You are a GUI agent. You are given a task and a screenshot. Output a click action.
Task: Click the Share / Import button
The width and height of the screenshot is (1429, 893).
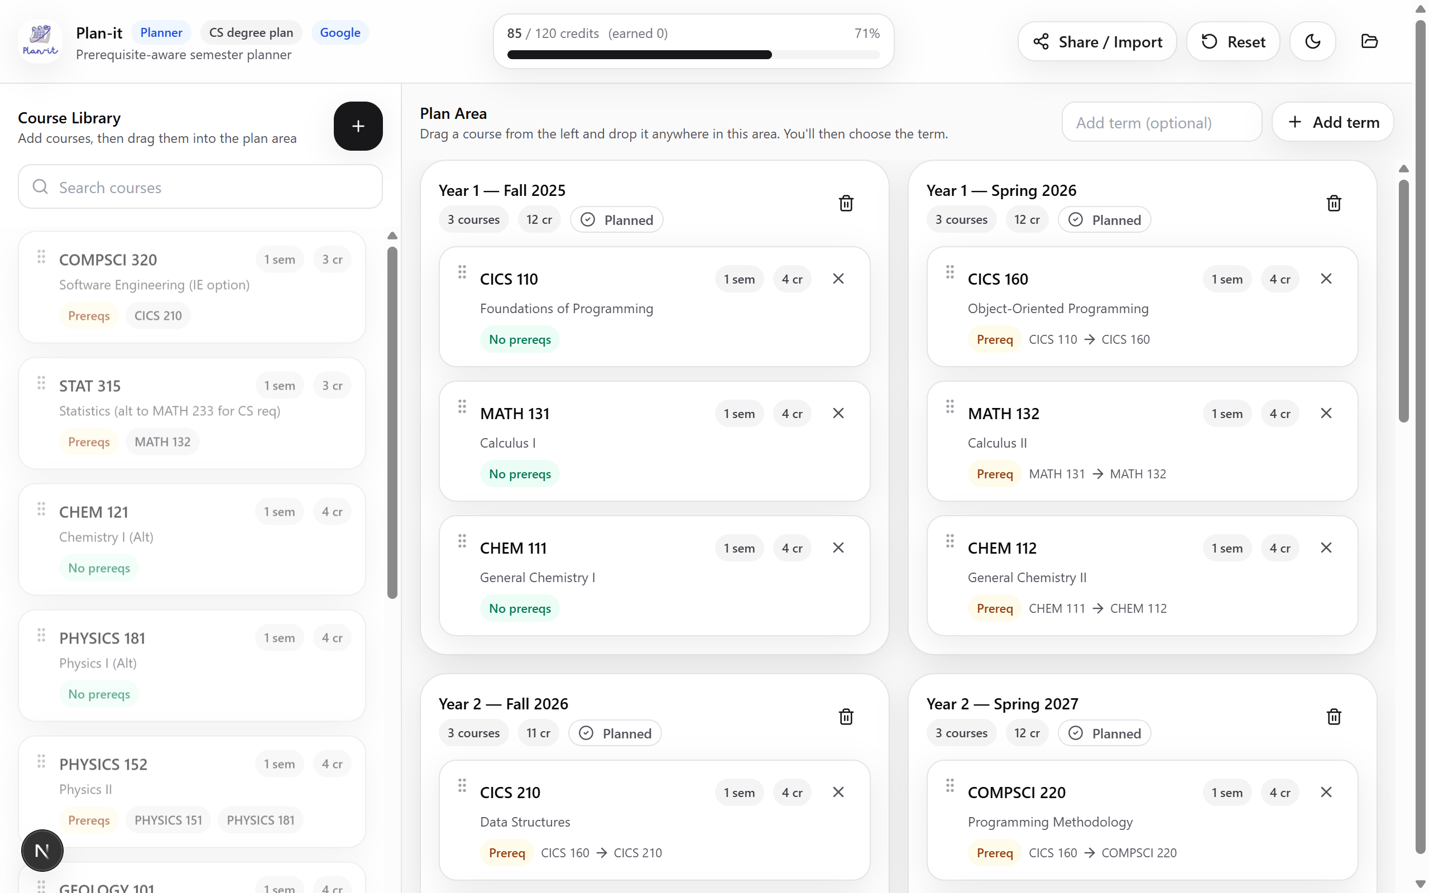(x=1097, y=41)
